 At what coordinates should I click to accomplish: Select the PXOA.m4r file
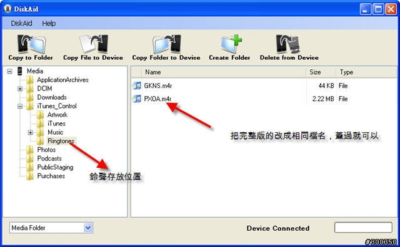pyautogui.click(x=157, y=99)
